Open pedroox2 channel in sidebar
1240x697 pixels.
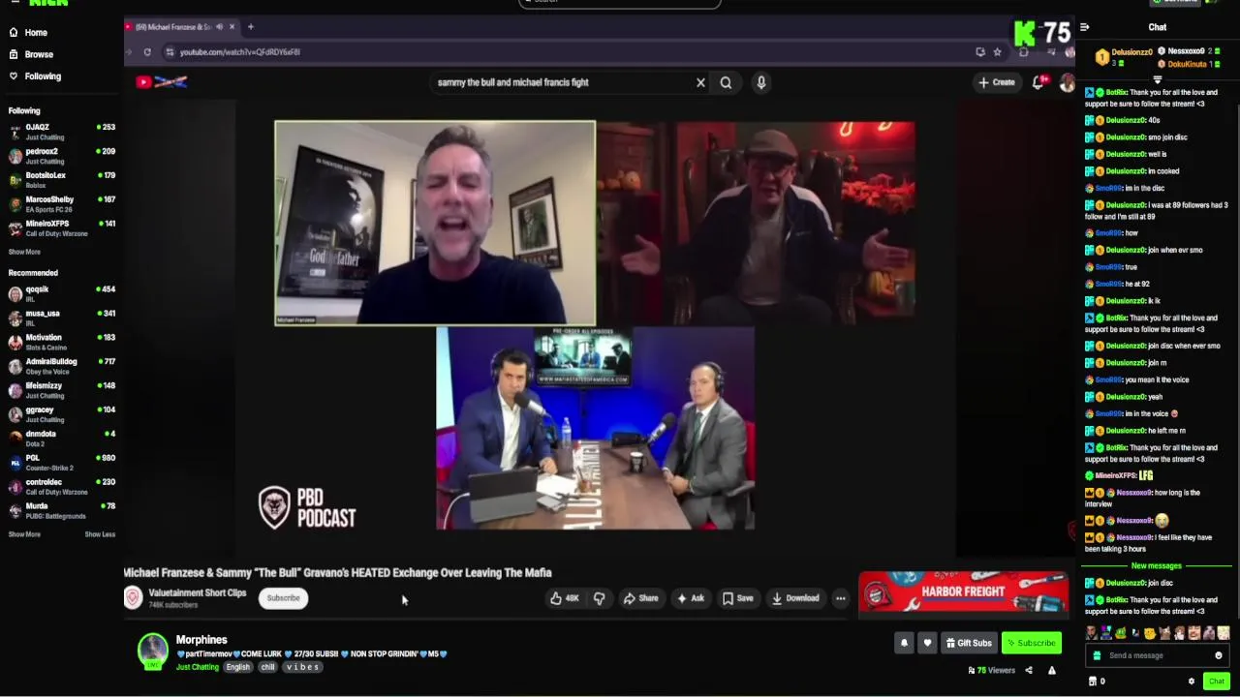tap(61, 156)
